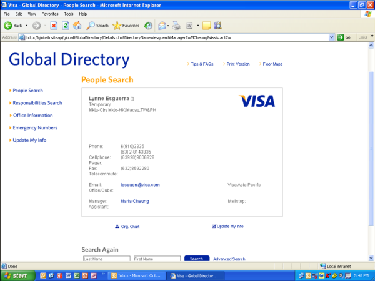Viewport: 375px width, 281px height.
Task: Click the green Go button
Action: pos(344,37)
